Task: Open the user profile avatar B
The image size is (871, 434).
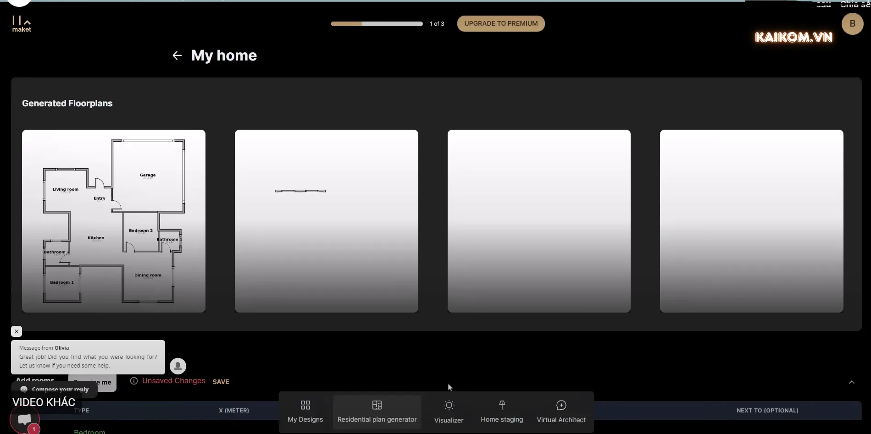Action: pos(852,24)
